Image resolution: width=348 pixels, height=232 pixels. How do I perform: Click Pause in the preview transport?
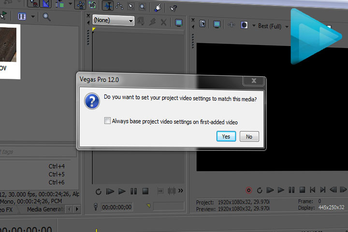pyautogui.click(x=291, y=190)
